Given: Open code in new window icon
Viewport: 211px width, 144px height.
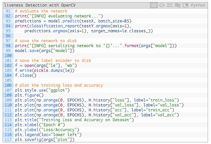Looking at the screenshot, I should [186, 5].
